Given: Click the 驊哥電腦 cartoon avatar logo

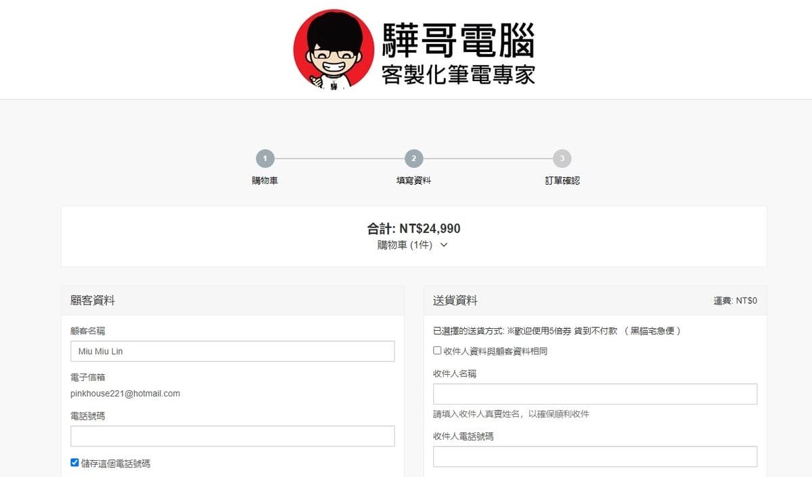Looking at the screenshot, I should 333,49.
